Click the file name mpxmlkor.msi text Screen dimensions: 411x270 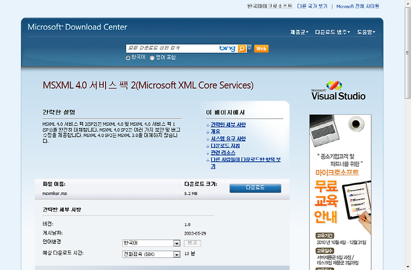(55, 194)
